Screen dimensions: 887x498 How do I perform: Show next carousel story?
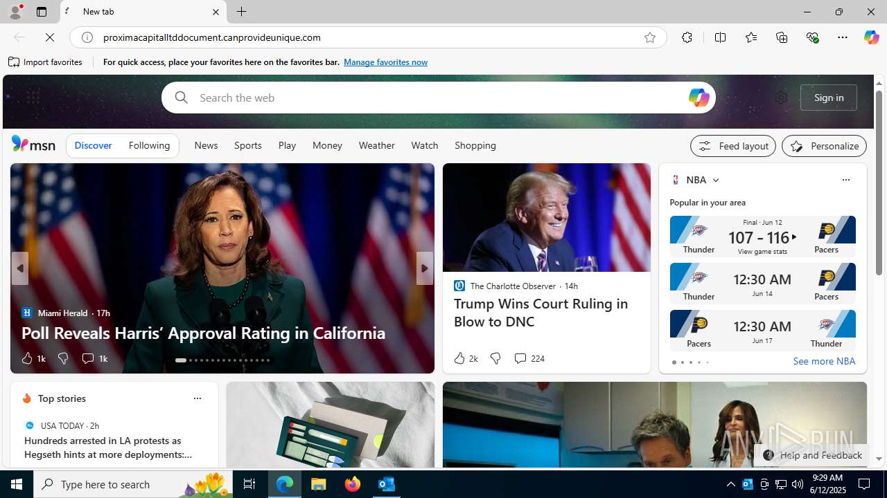[x=424, y=268]
